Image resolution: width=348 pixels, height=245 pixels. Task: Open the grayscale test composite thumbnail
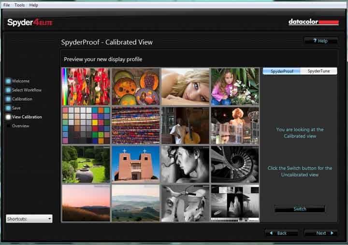pyautogui.click(x=235, y=204)
